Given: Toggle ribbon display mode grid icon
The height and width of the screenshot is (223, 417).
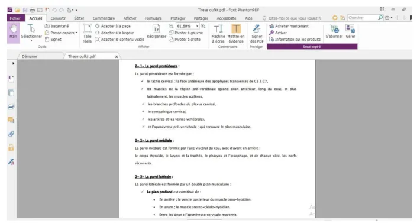Looking at the screenshot, I should click(x=382, y=9).
